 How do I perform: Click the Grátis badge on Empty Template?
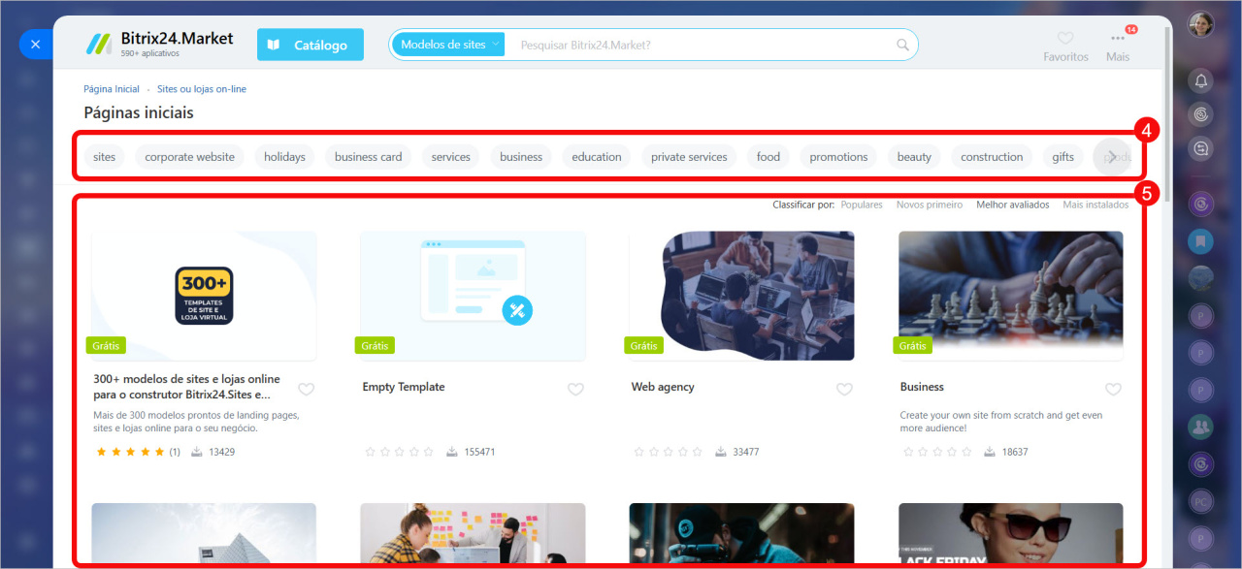(375, 345)
